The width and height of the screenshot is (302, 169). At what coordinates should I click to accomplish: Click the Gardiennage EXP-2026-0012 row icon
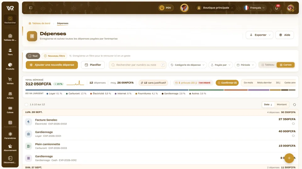[x=29, y=158]
